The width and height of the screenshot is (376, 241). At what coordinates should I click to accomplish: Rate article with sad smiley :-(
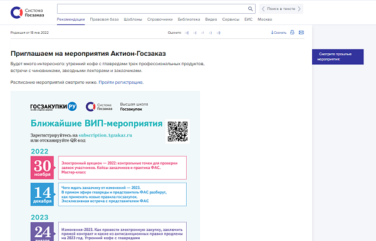pos(195,33)
